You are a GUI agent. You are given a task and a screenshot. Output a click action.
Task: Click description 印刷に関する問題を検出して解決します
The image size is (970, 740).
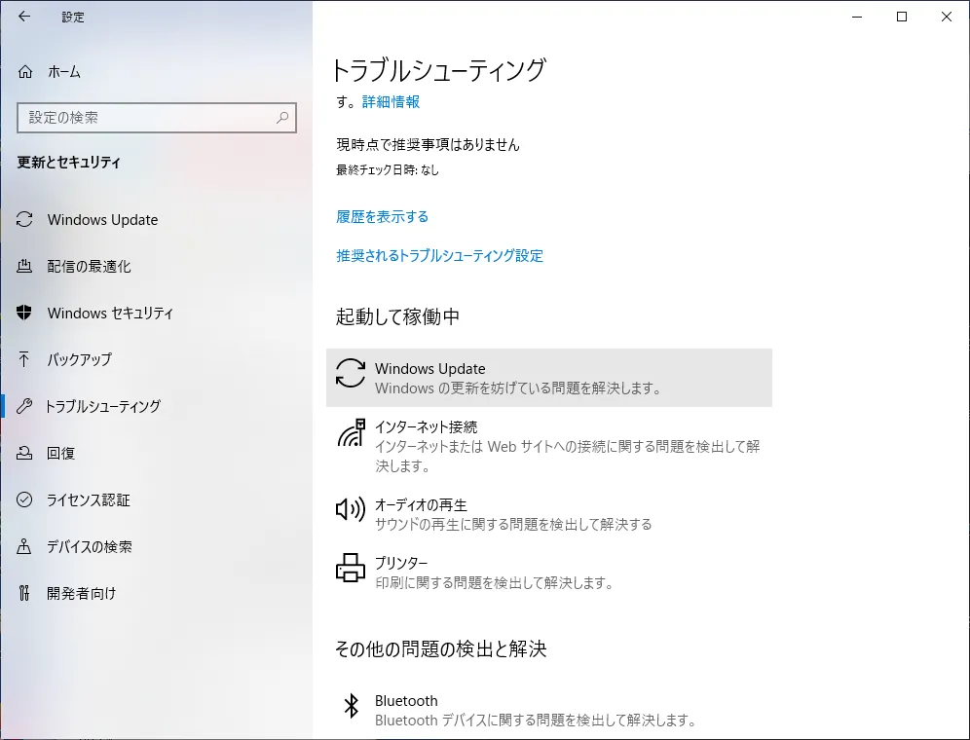tap(495, 583)
